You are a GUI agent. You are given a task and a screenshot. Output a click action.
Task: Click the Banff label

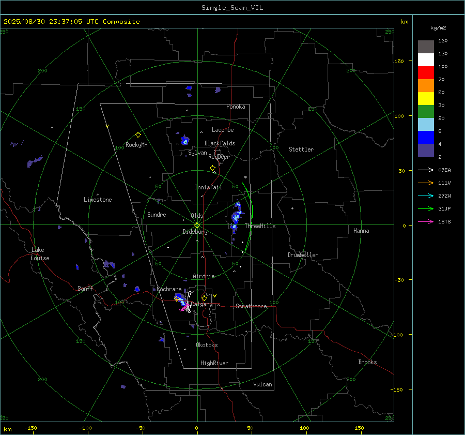pos(85,289)
